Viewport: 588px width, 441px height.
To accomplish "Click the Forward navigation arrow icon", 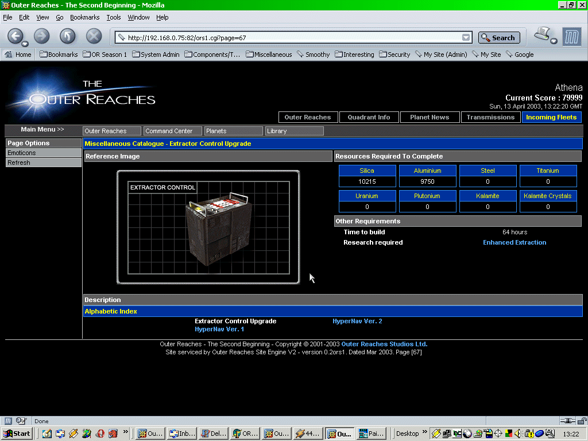I will [x=41, y=36].
